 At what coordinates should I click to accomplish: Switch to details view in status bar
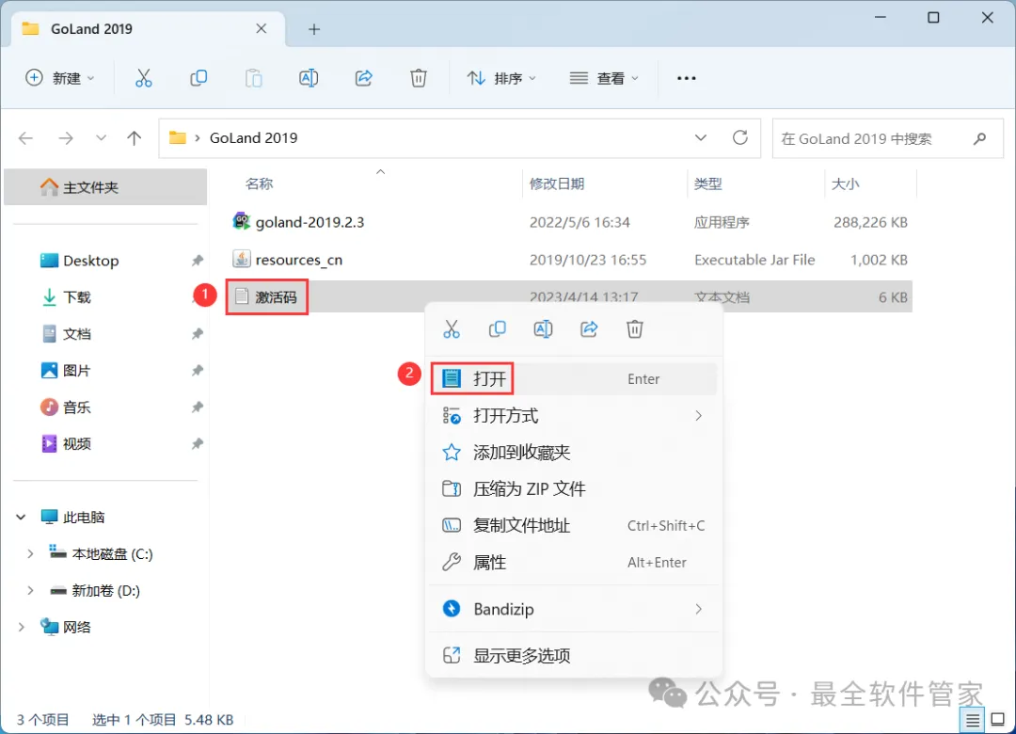(x=973, y=720)
